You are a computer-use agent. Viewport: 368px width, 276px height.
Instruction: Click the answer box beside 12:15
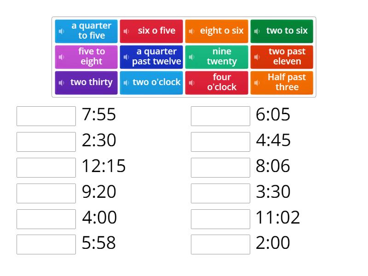(x=46, y=167)
